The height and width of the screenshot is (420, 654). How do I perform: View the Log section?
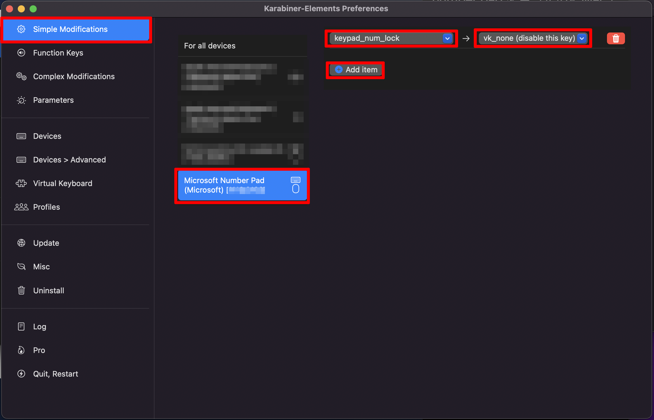tap(76, 327)
